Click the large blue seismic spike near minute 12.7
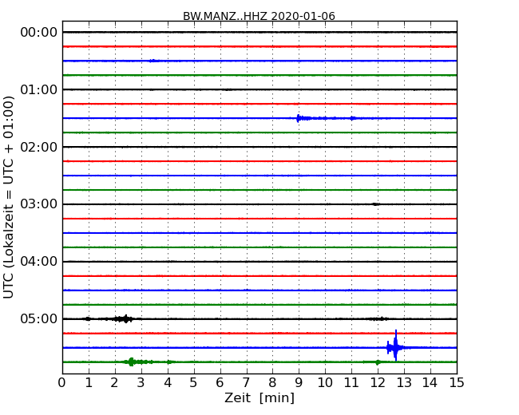The image size is (519, 415). tap(395, 347)
